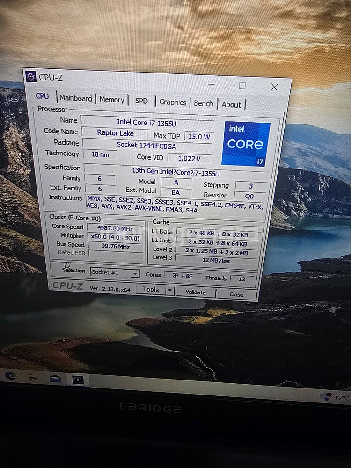
Task: Click the Multiplier value x50.0
Action: click(x=115, y=238)
